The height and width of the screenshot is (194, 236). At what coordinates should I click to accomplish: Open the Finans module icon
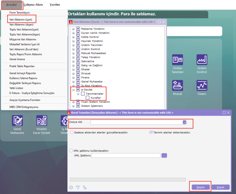[202, 85]
